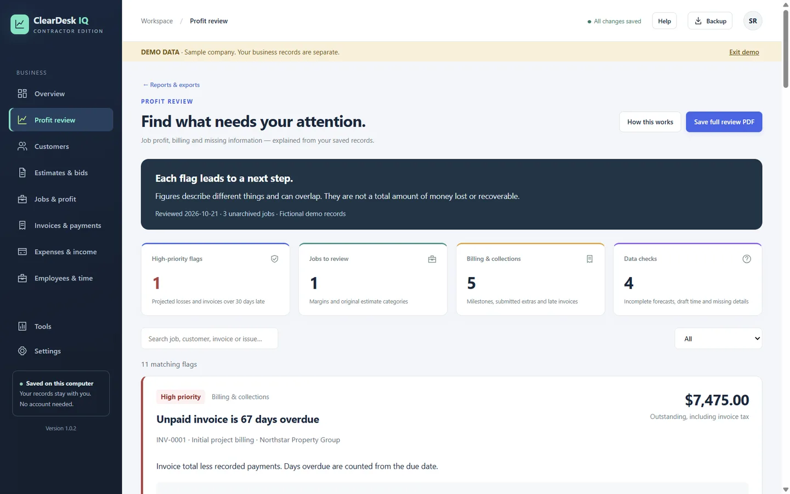790x494 pixels.
Task: Click the Settings gear icon
Action: [x=22, y=351]
